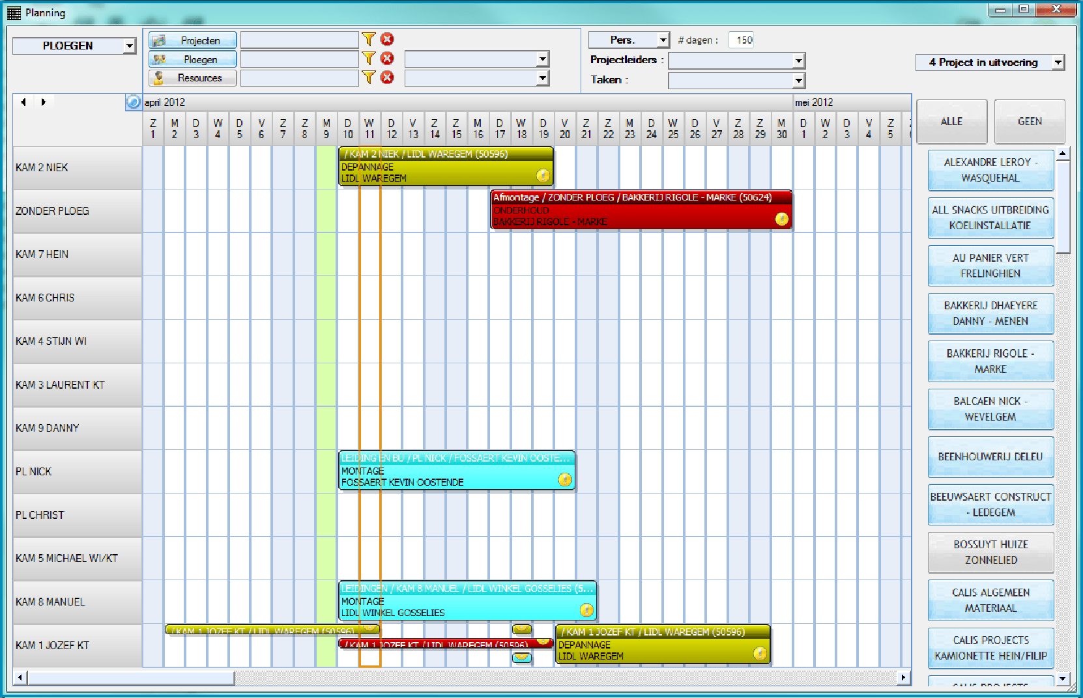Open the Taken dropdown
The height and width of the screenshot is (698, 1083).
798,80
